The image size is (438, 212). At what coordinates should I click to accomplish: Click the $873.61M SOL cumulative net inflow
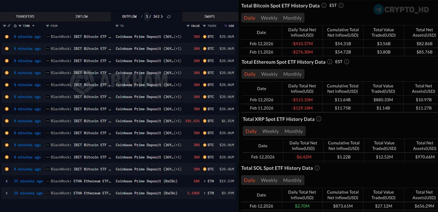pyautogui.click(x=343, y=206)
